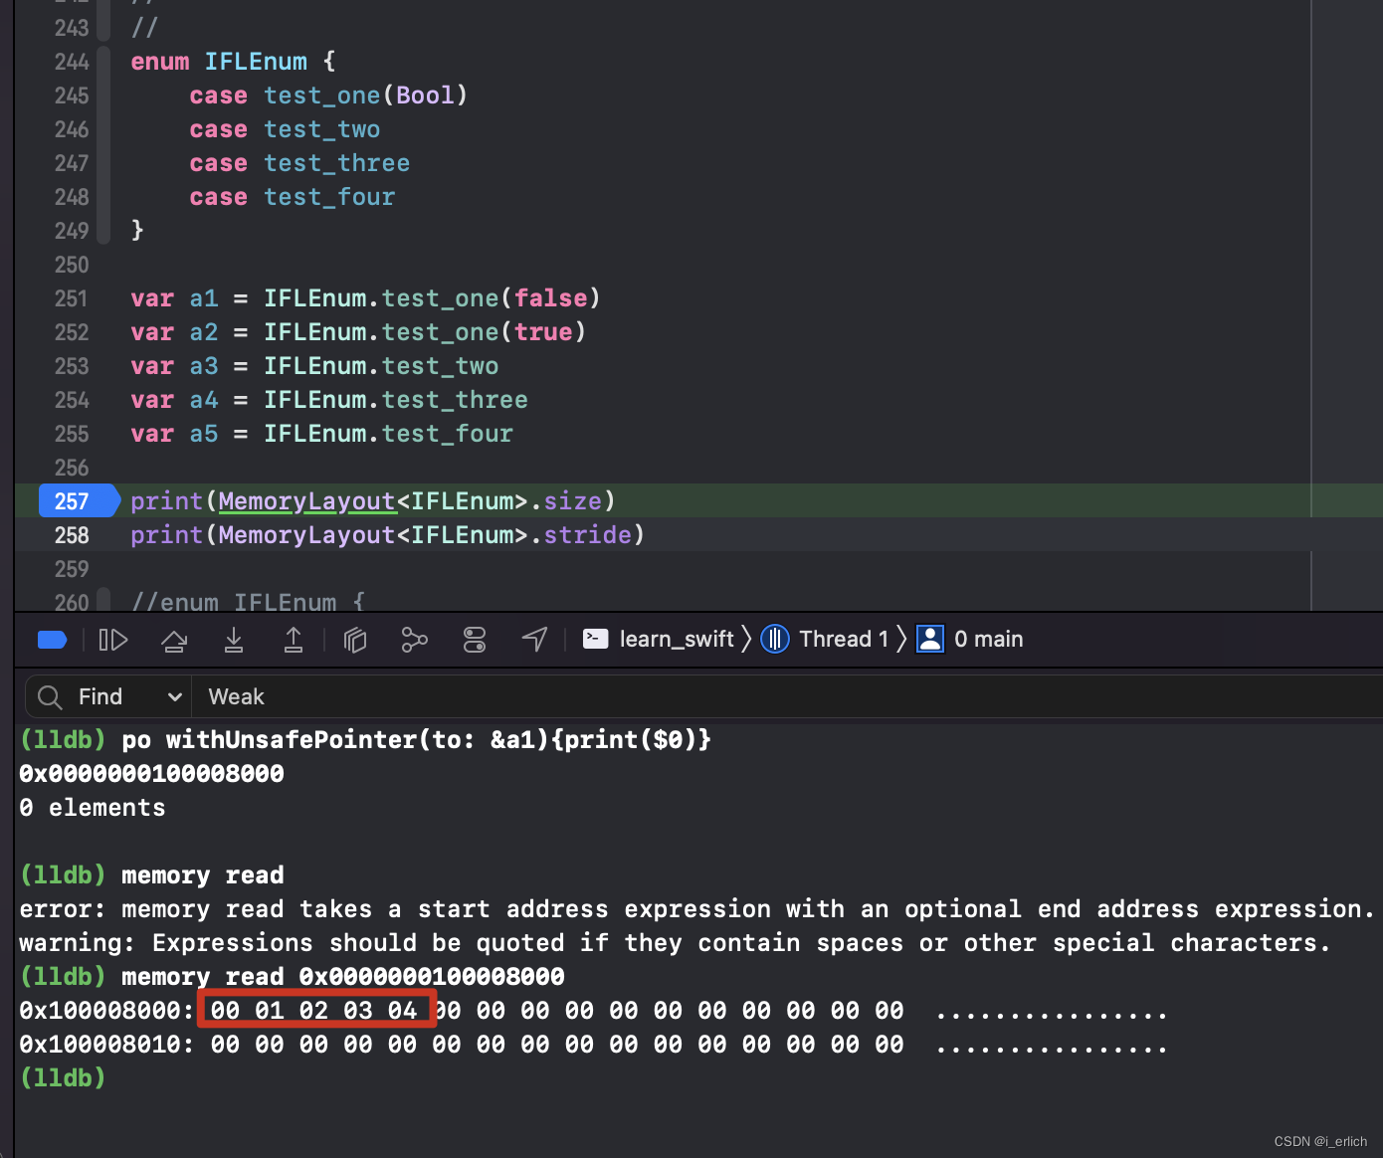Click the false literal on line 251

(x=550, y=298)
